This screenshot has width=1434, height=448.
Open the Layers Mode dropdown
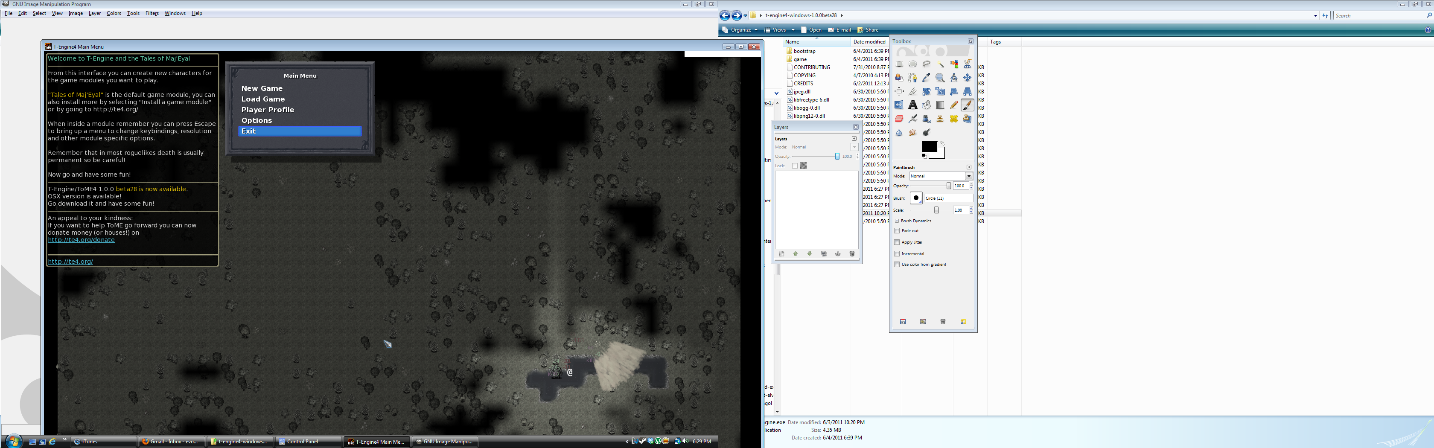(x=854, y=147)
